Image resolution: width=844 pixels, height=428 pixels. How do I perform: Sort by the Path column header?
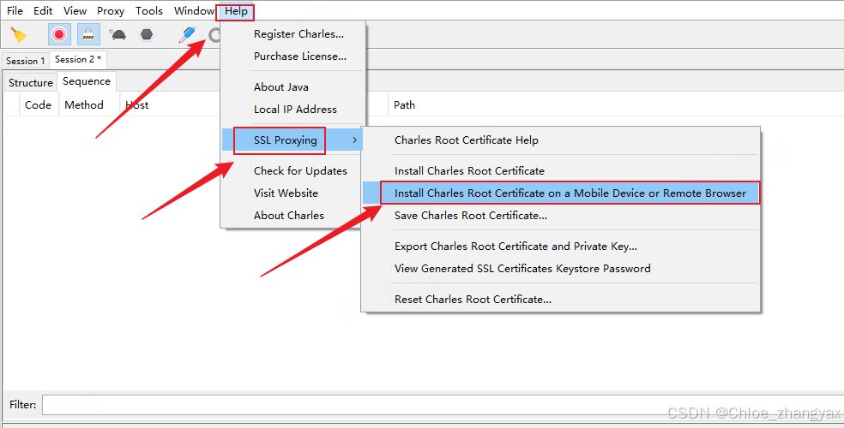pos(404,105)
